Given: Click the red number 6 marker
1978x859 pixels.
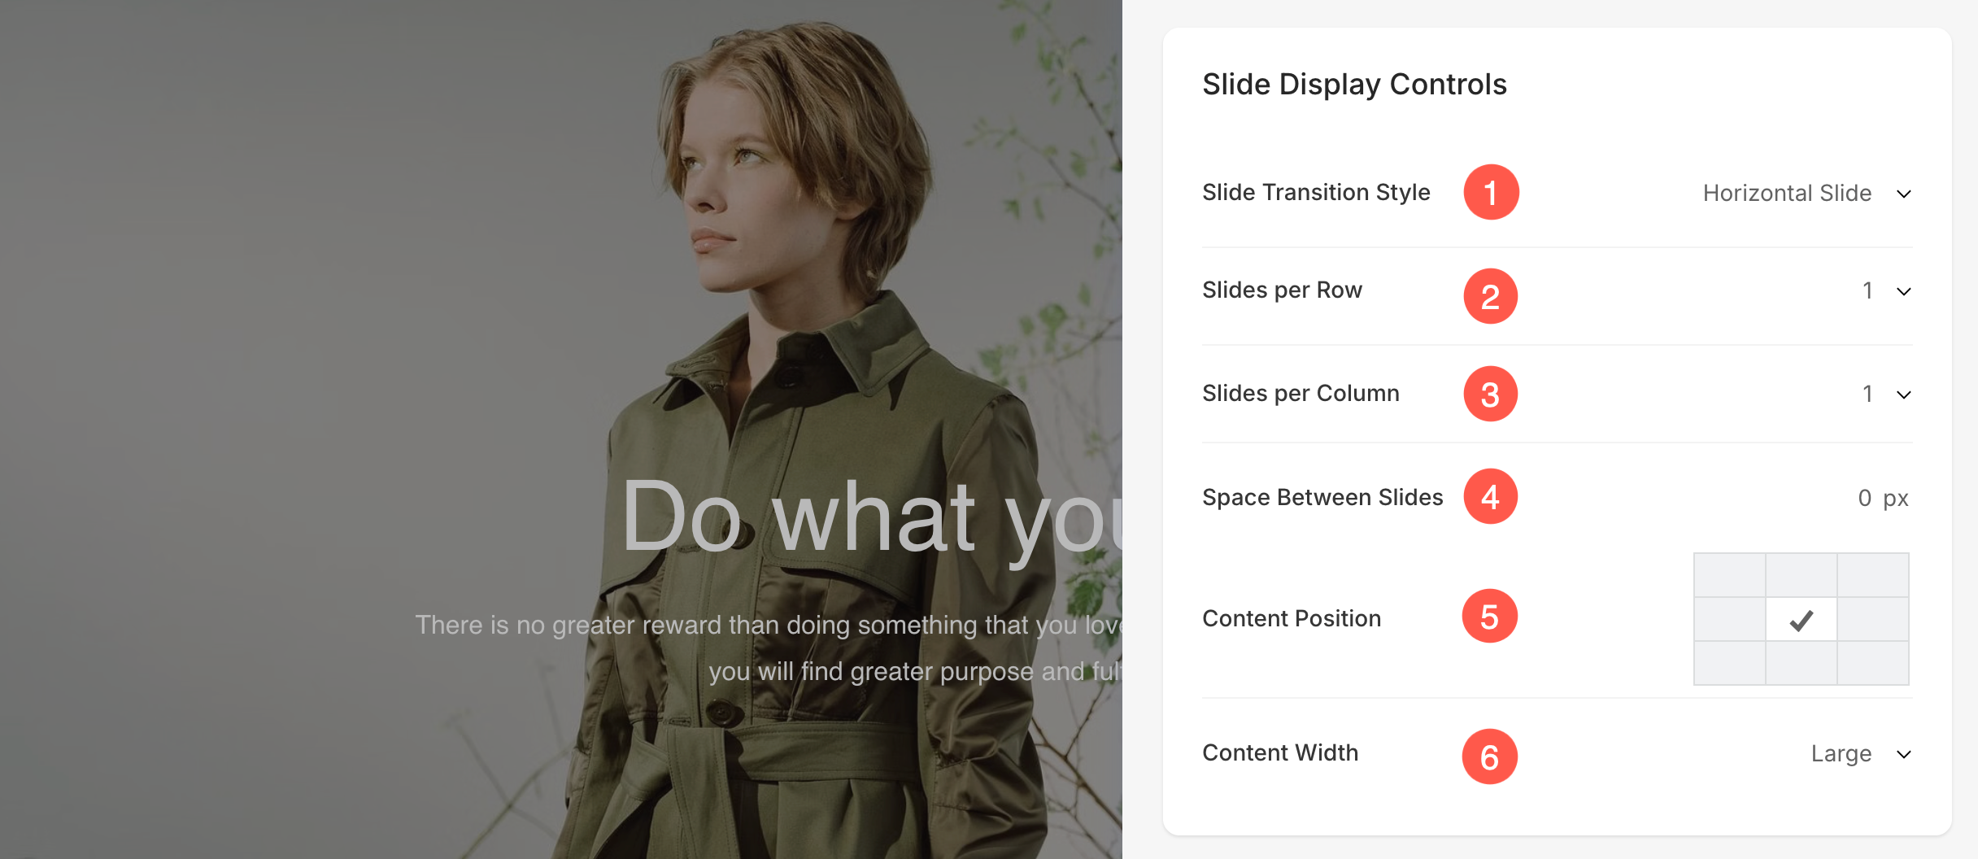Looking at the screenshot, I should (x=1490, y=757).
